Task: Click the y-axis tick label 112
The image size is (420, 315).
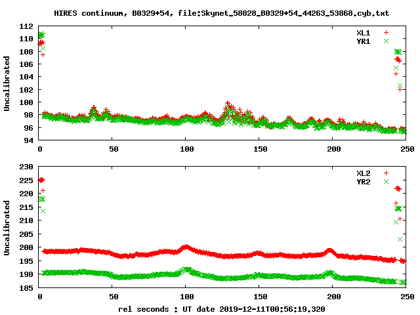Action: coord(26,26)
